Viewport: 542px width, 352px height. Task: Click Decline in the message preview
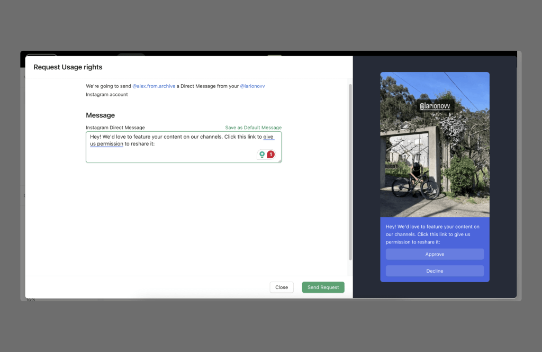pos(435,271)
